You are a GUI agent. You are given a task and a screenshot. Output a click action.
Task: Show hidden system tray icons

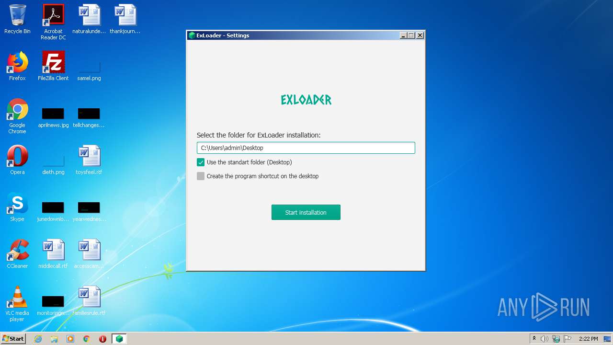534,339
